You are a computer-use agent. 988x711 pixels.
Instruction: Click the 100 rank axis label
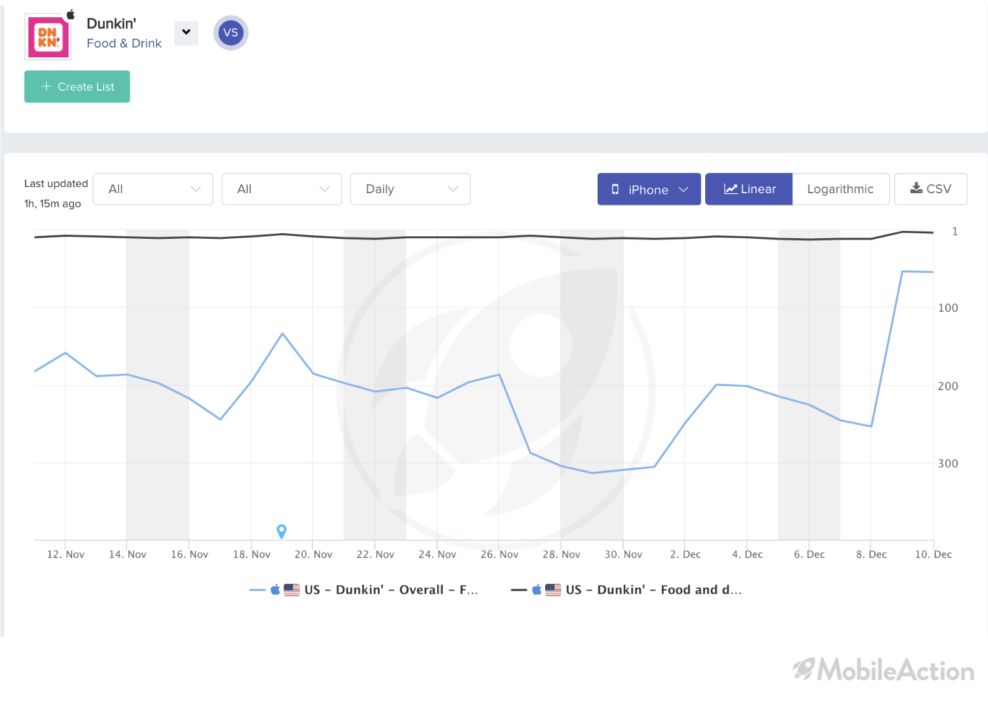pyautogui.click(x=948, y=308)
